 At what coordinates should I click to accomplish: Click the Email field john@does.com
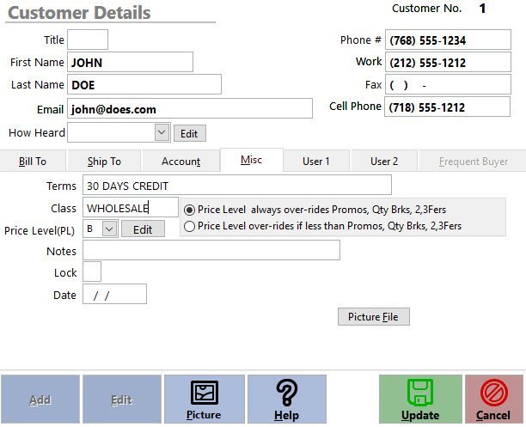(190, 108)
